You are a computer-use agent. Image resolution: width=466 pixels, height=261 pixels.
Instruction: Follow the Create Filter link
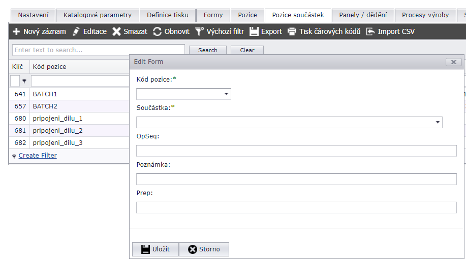click(x=38, y=156)
